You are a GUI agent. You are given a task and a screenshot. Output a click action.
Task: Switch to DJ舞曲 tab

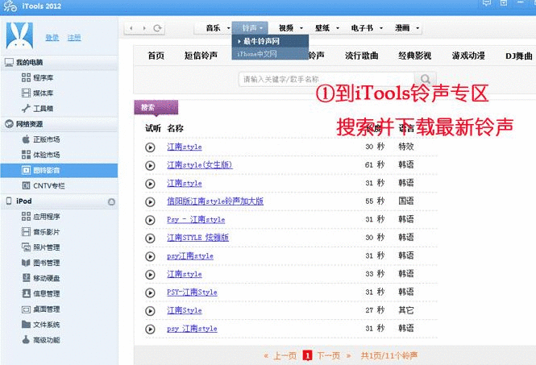point(519,56)
